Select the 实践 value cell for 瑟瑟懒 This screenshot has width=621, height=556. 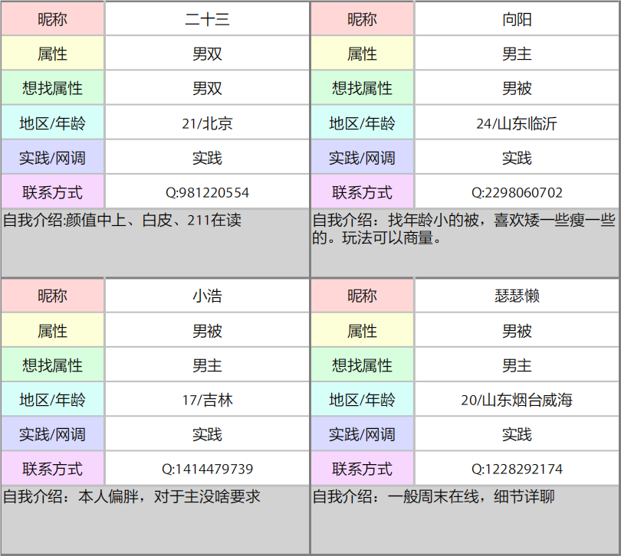(x=517, y=433)
